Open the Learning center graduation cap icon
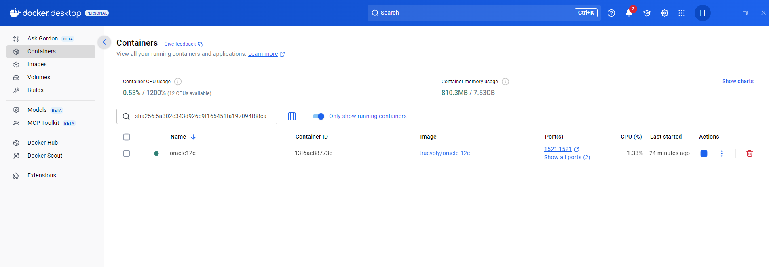 [x=647, y=13]
